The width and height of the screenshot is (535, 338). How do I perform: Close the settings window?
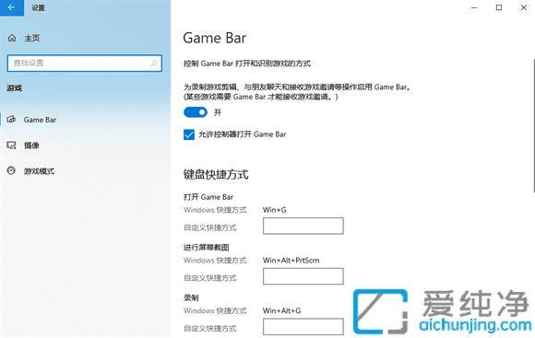pyautogui.click(x=524, y=7)
